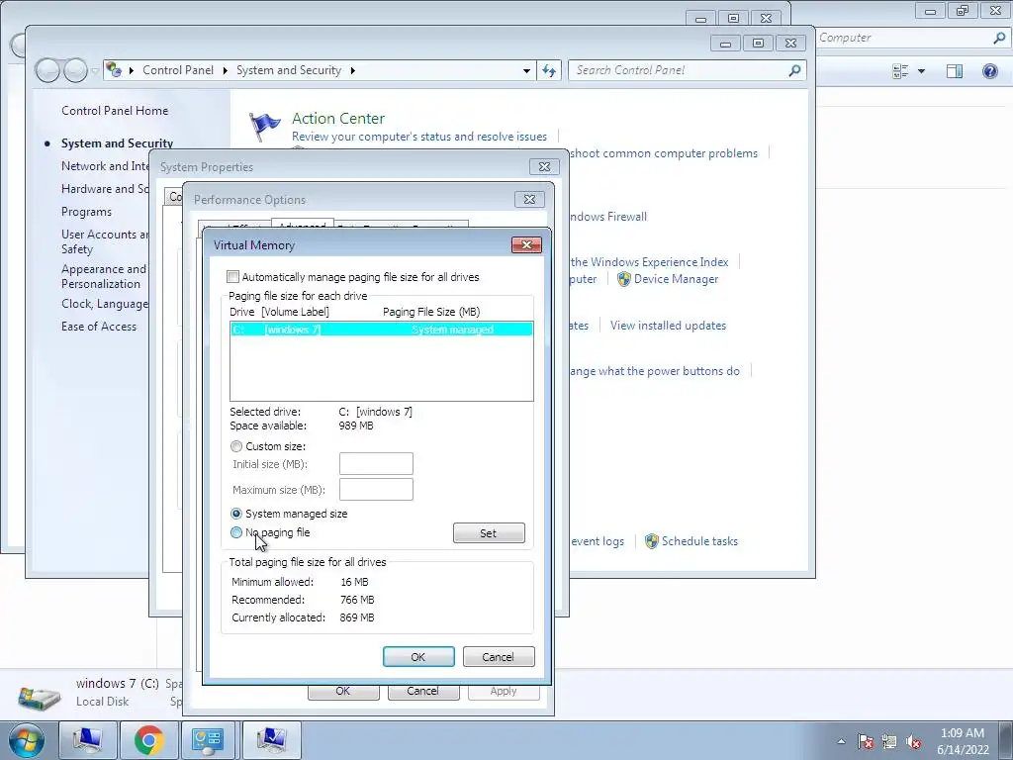This screenshot has width=1013, height=760.
Task: Click the Control Panel address bar icon
Action: (114, 70)
